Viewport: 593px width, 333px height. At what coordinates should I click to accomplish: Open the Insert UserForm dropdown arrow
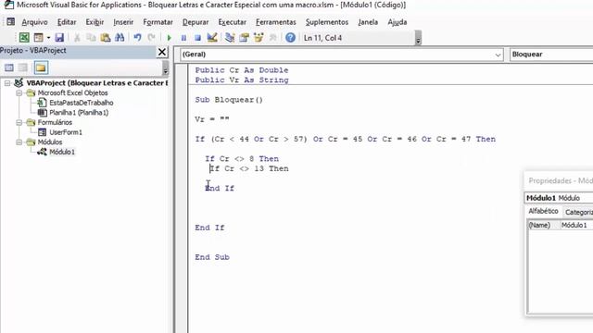pyautogui.click(x=48, y=37)
